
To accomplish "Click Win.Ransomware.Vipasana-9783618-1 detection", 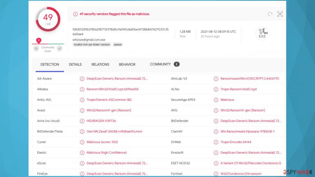I will pyautogui.click(x=247, y=132).
